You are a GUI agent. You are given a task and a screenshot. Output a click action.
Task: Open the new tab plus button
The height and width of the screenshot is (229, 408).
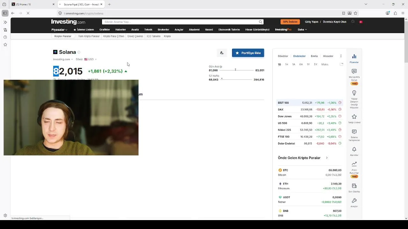[x=109, y=4]
